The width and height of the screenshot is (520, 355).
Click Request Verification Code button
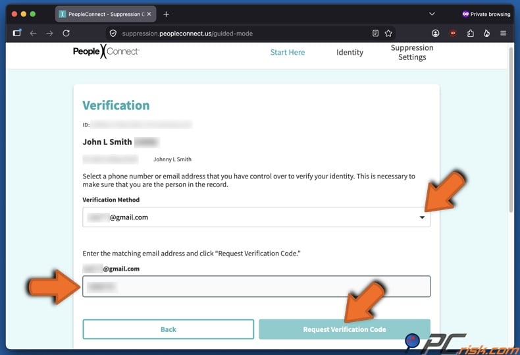[344, 329]
